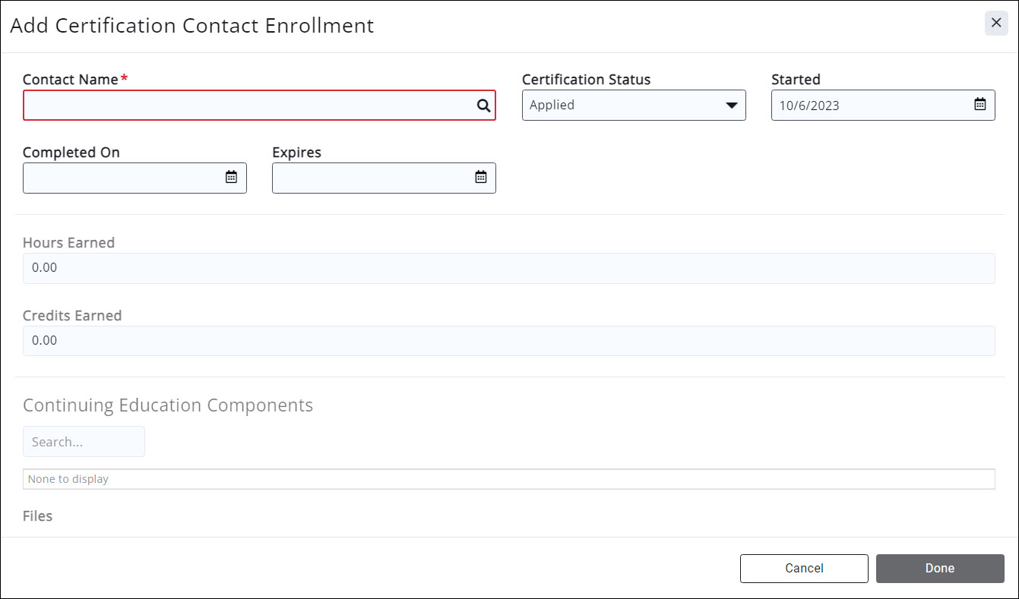Select the Hours Earned value field
Screen dimensions: 1019x599
(508, 268)
